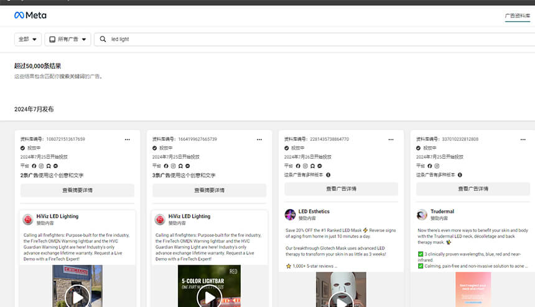
Task: Play the first HiViz firefighter video
Action: coord(78,298)
